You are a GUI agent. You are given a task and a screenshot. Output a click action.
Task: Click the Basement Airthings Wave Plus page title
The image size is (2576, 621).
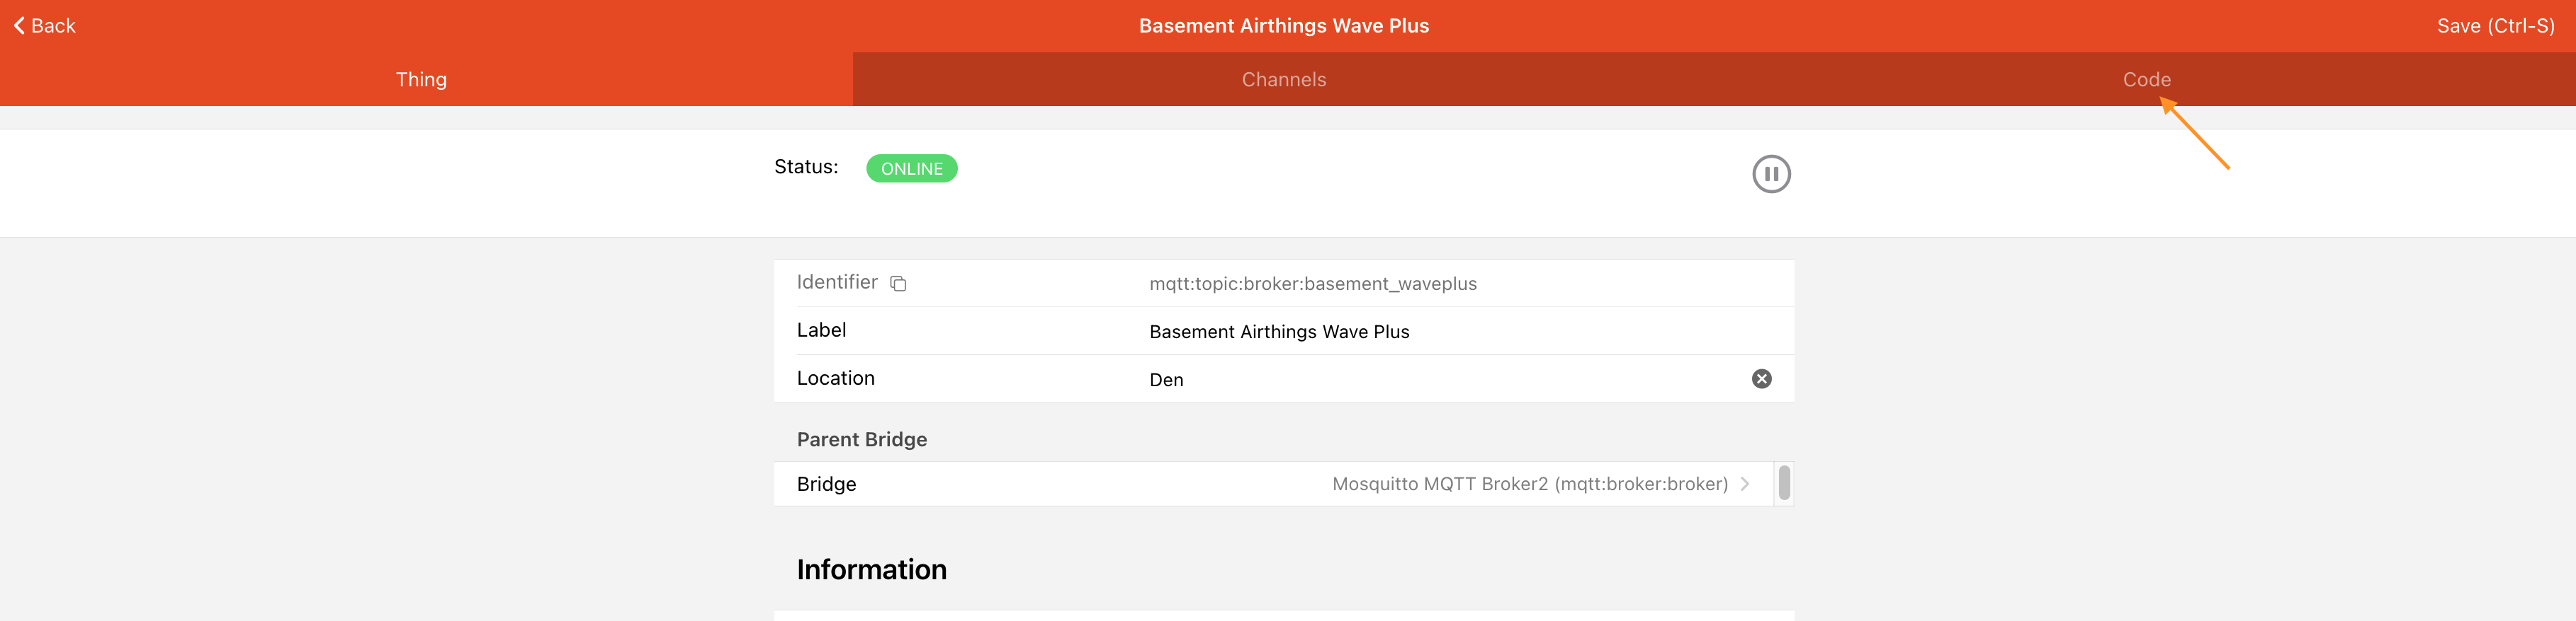tap(1284, 26)
